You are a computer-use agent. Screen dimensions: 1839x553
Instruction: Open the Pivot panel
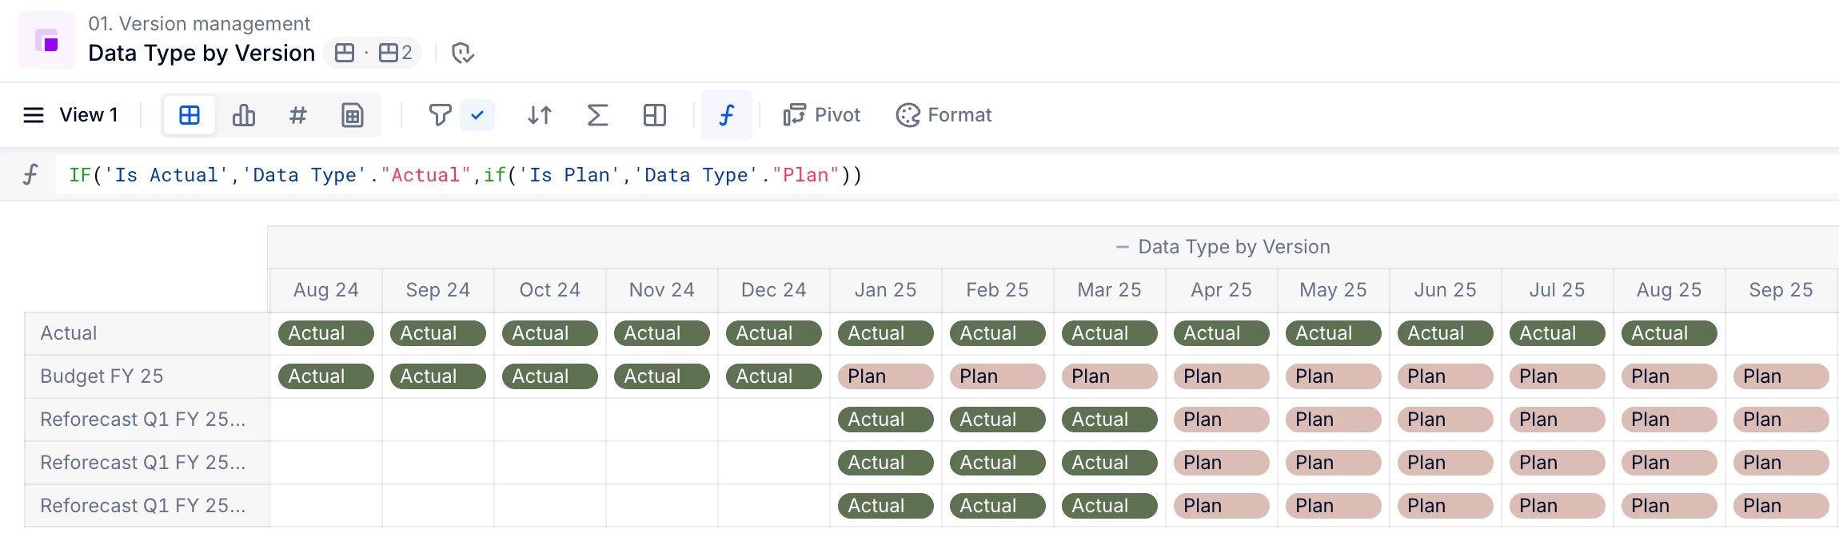822,115
